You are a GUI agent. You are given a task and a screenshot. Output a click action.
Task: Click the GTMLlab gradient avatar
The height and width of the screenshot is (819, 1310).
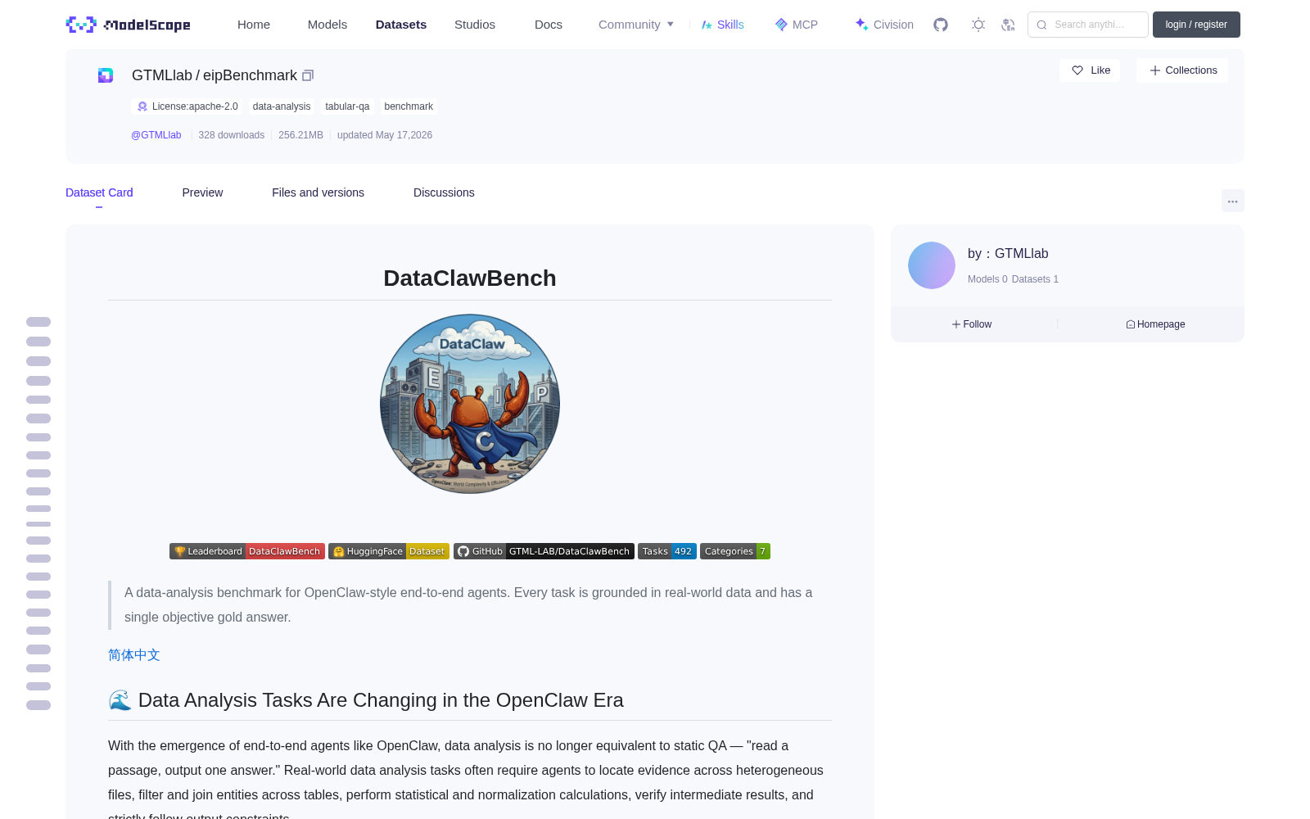click(932, 265)
